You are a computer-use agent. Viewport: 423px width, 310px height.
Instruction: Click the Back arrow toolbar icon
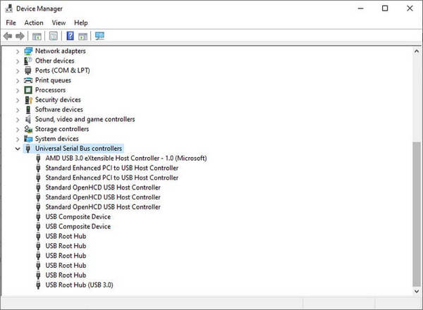(x=8, y=36)
